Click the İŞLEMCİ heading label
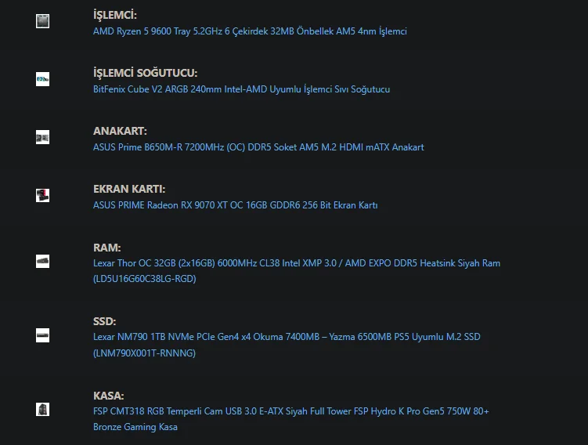This screenshot has height=445, width=588. click(115, 15)
